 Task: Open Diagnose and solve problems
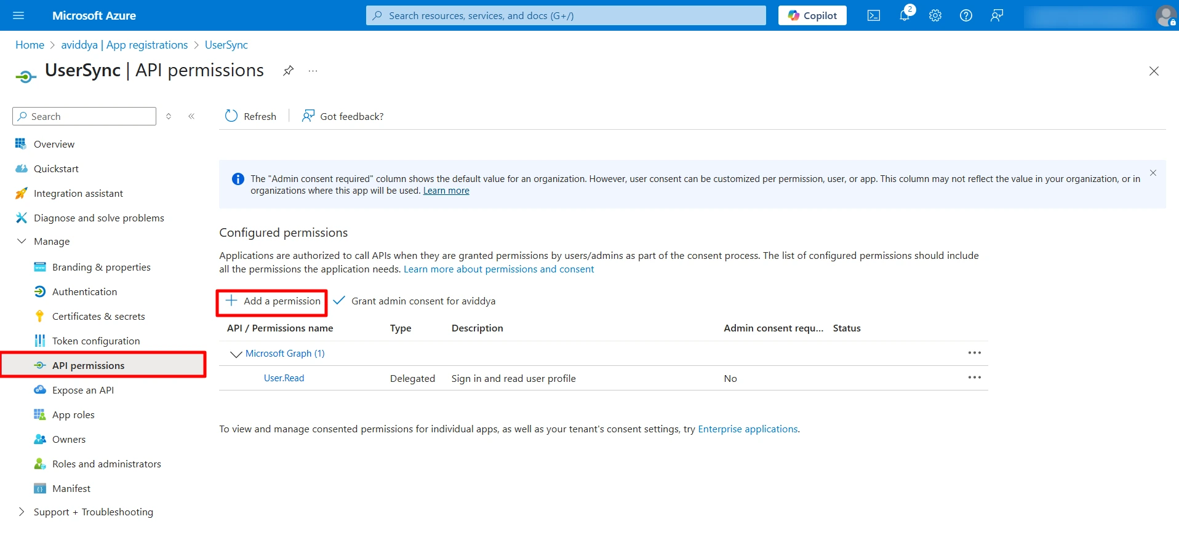click(99, 218)
